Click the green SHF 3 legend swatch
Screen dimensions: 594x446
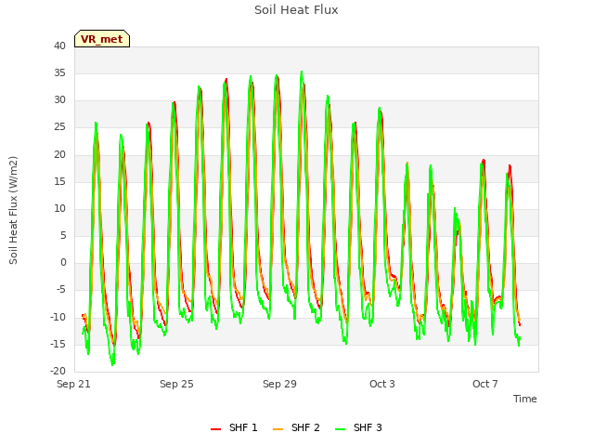click(341, 429)
